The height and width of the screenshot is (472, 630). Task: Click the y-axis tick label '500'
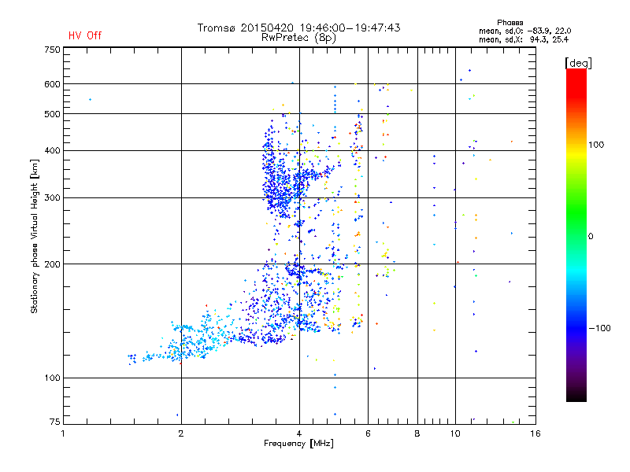(52, 114)
